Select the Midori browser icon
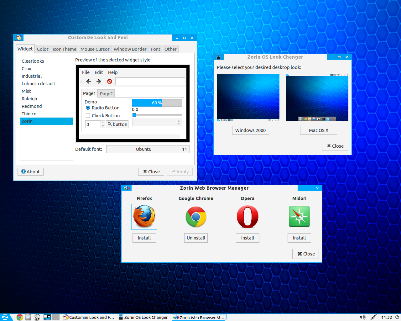401x321 pixels. [x=299, y=217]
